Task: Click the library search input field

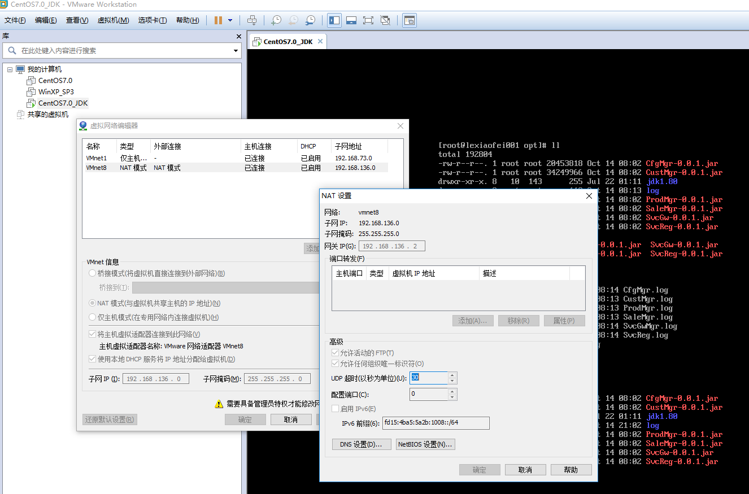Action: pyautogui.click(x=122, y=50)
